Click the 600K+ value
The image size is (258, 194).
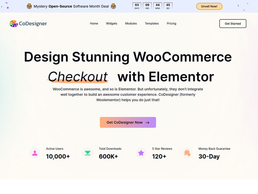point(108,156)
